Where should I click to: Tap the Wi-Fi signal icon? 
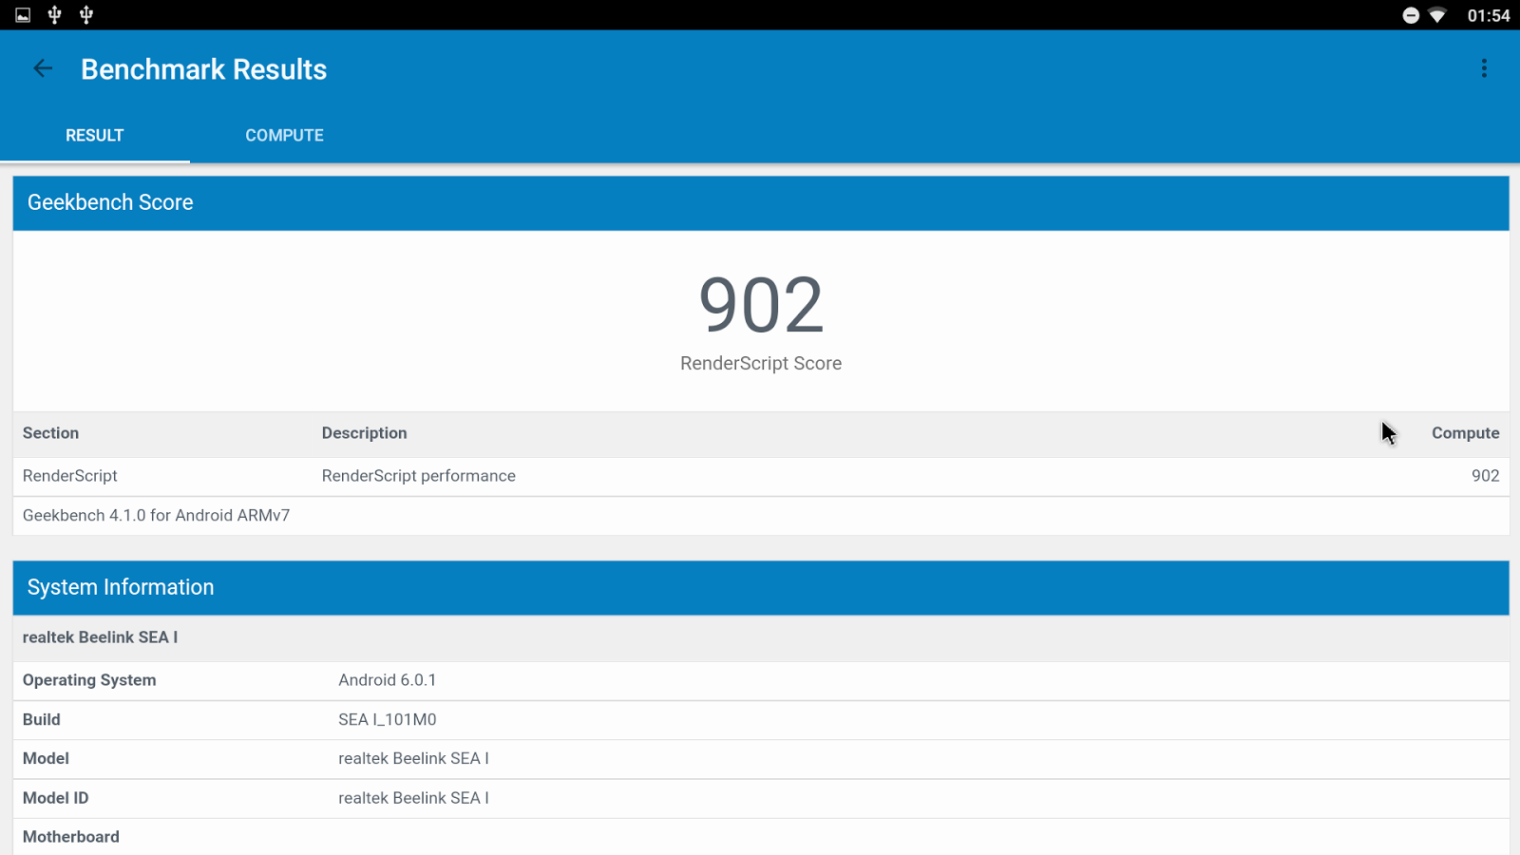pos(1437,15)
